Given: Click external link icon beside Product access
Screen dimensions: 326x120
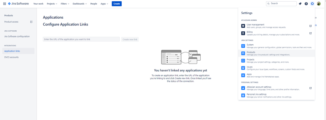Looking at the screenshot, I should (31, 22).
